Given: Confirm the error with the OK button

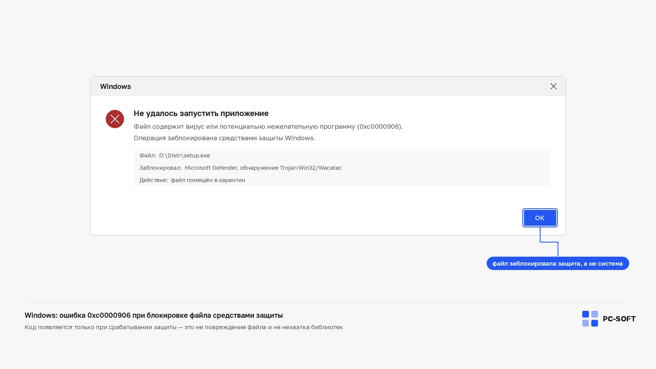Looking at the screenshot, I should (x=540, y=218).
